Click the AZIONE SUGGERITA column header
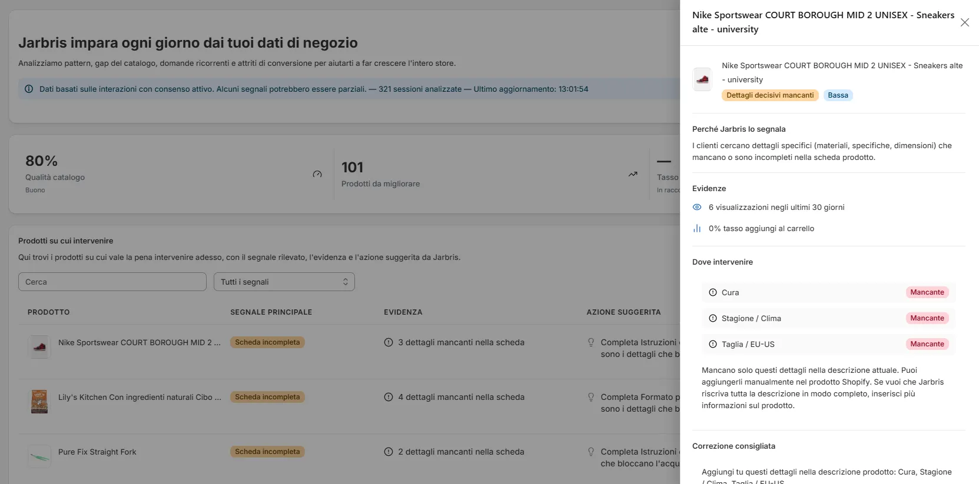The image size is (979, 484). pyautogui.click(x=623, y=312)
